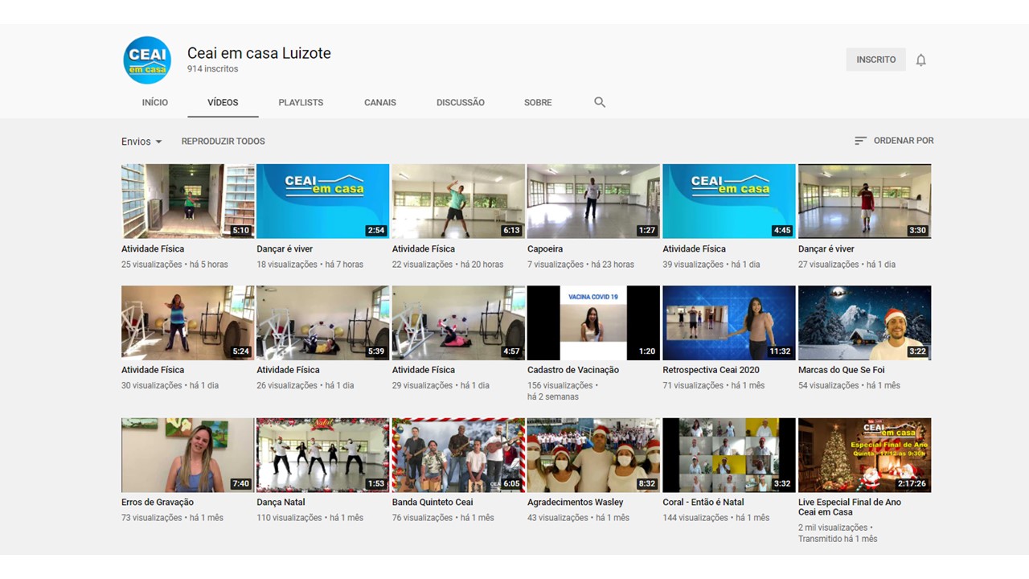This screenshot has height=579, width=1029.
Task: Open Retrospectiva Ceai 2020 title link
Action: 711,370
